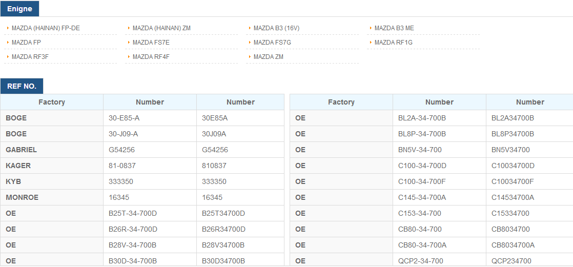
Task: Open the Enigne section tab
Action: [20, 9]
